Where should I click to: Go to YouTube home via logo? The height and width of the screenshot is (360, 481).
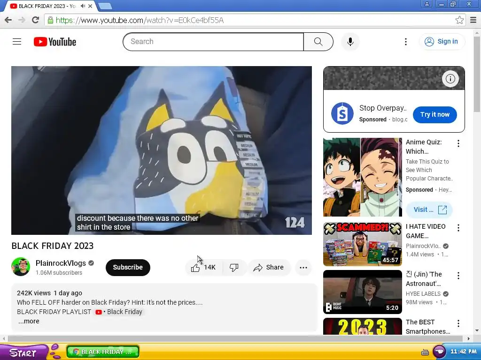[55, 42]
